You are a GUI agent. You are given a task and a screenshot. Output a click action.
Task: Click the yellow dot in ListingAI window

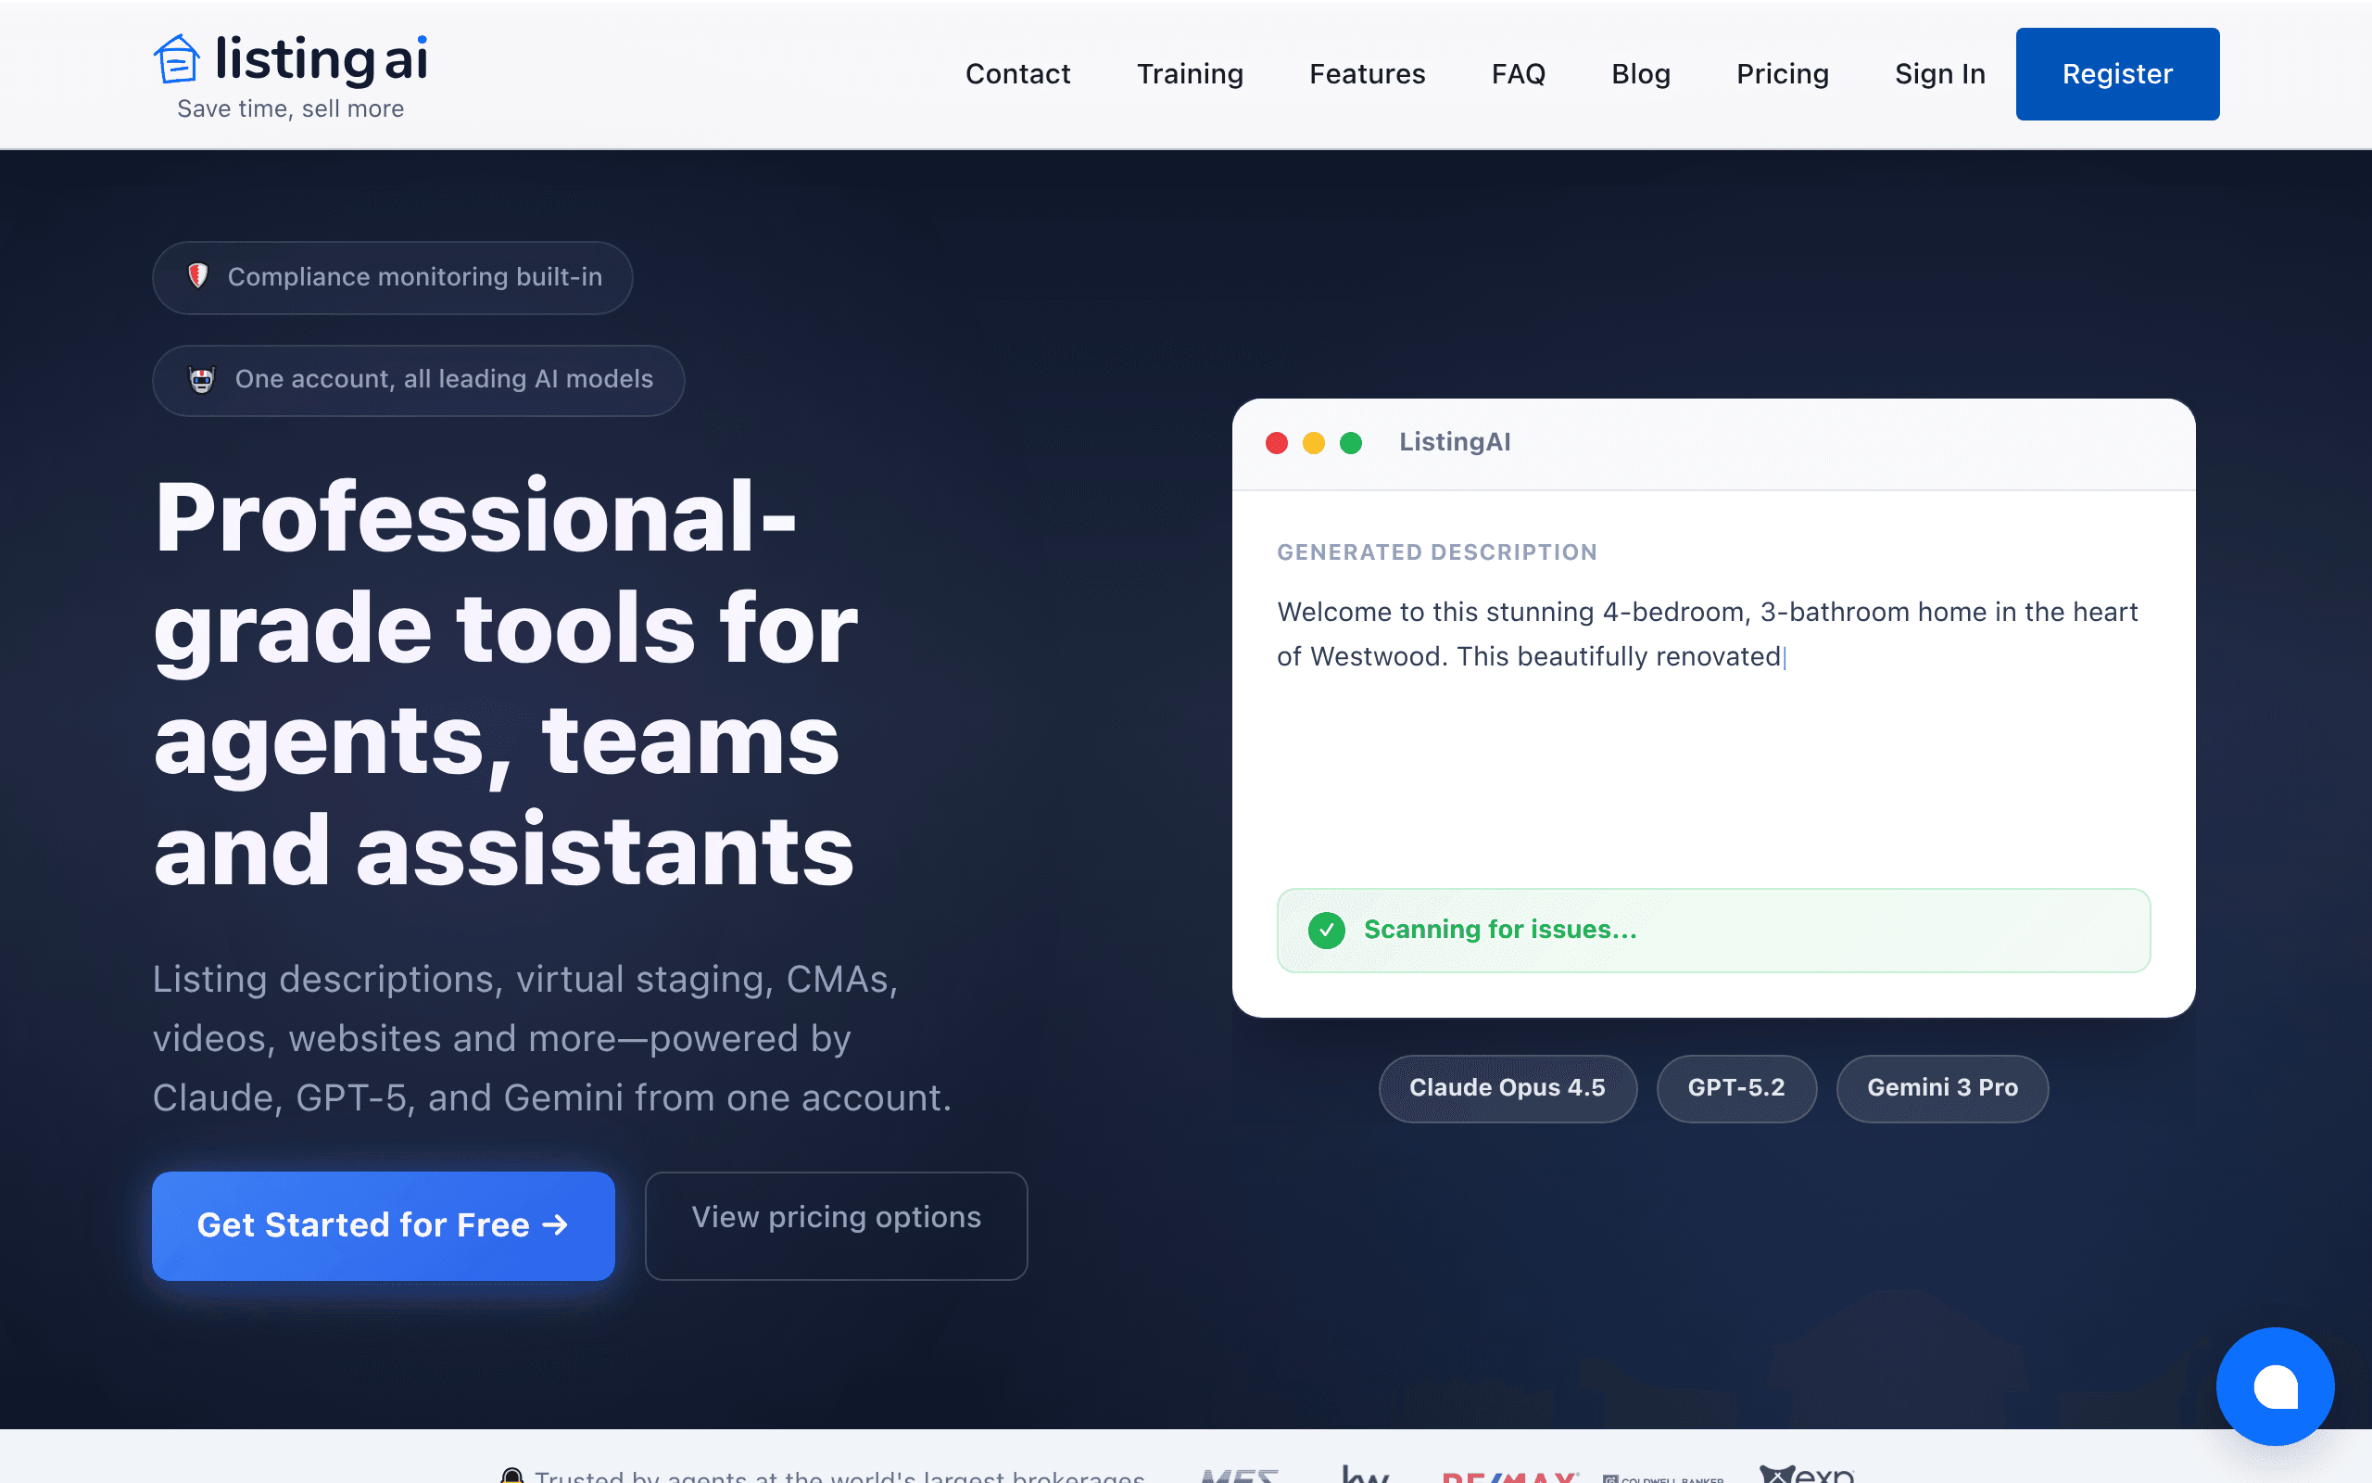coord(1314,443)
